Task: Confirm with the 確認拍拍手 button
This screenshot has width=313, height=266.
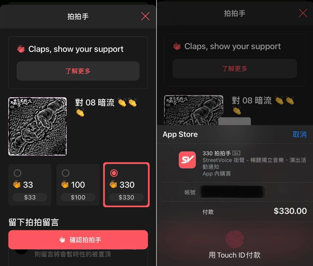Action: pos(78,240)
